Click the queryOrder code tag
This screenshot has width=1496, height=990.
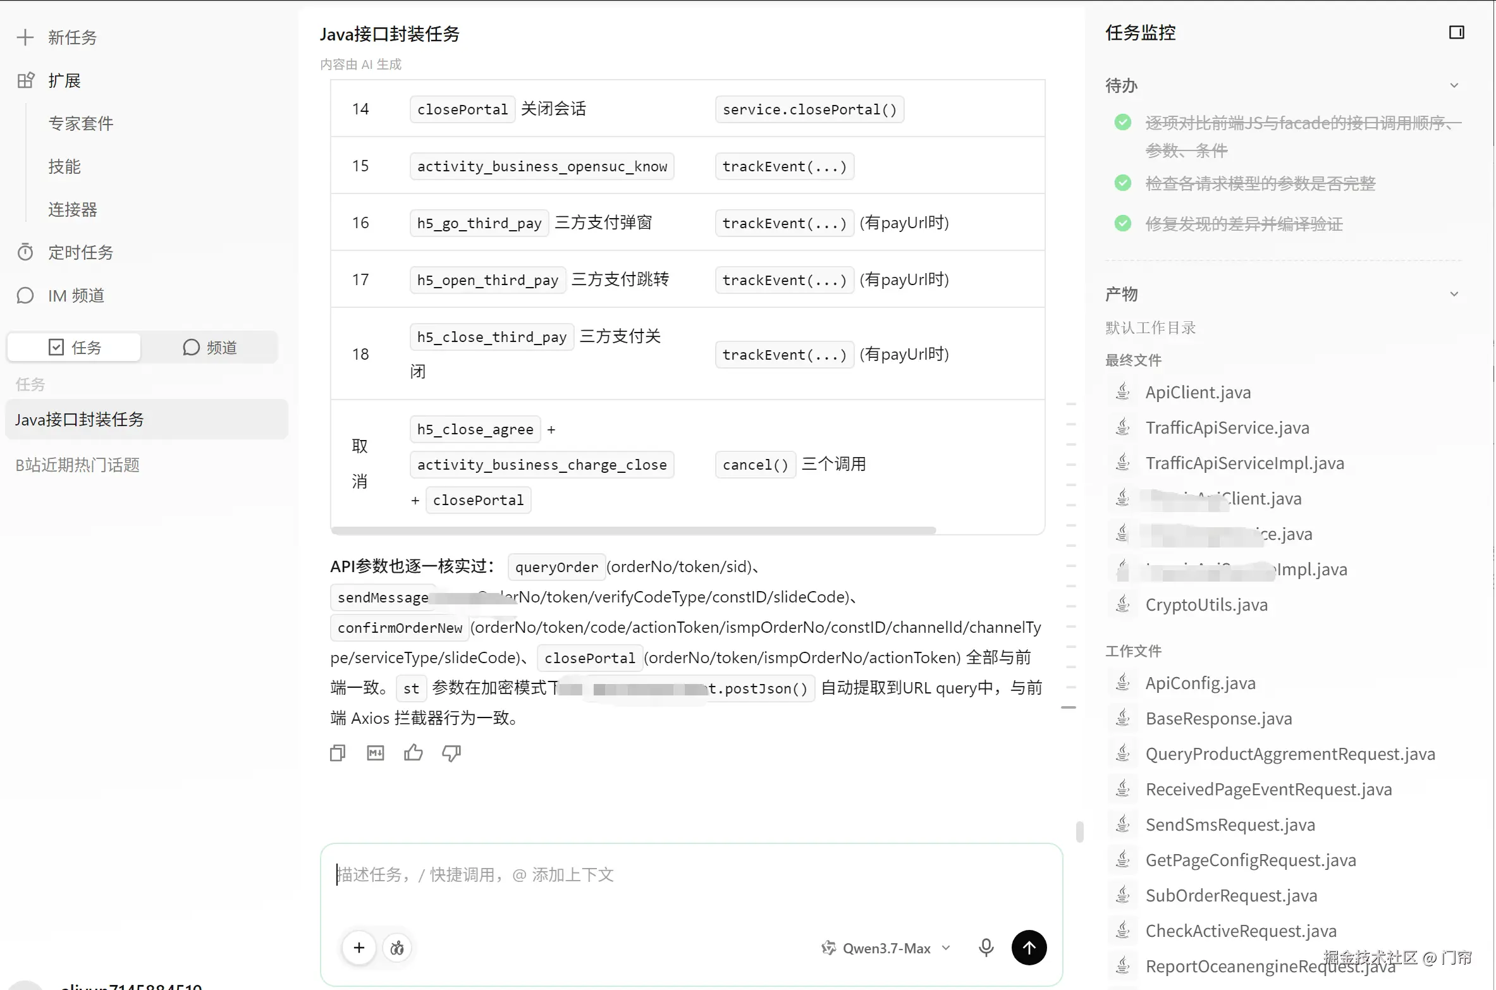556,567
